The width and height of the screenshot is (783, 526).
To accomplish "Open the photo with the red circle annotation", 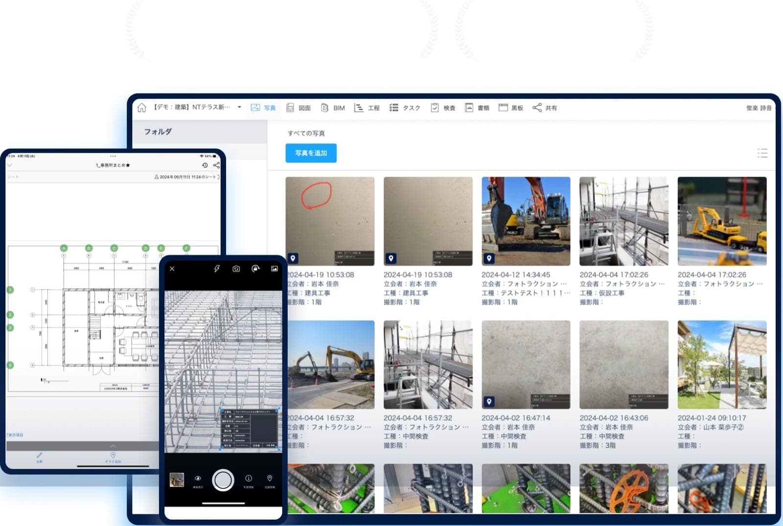I will 330,221.
